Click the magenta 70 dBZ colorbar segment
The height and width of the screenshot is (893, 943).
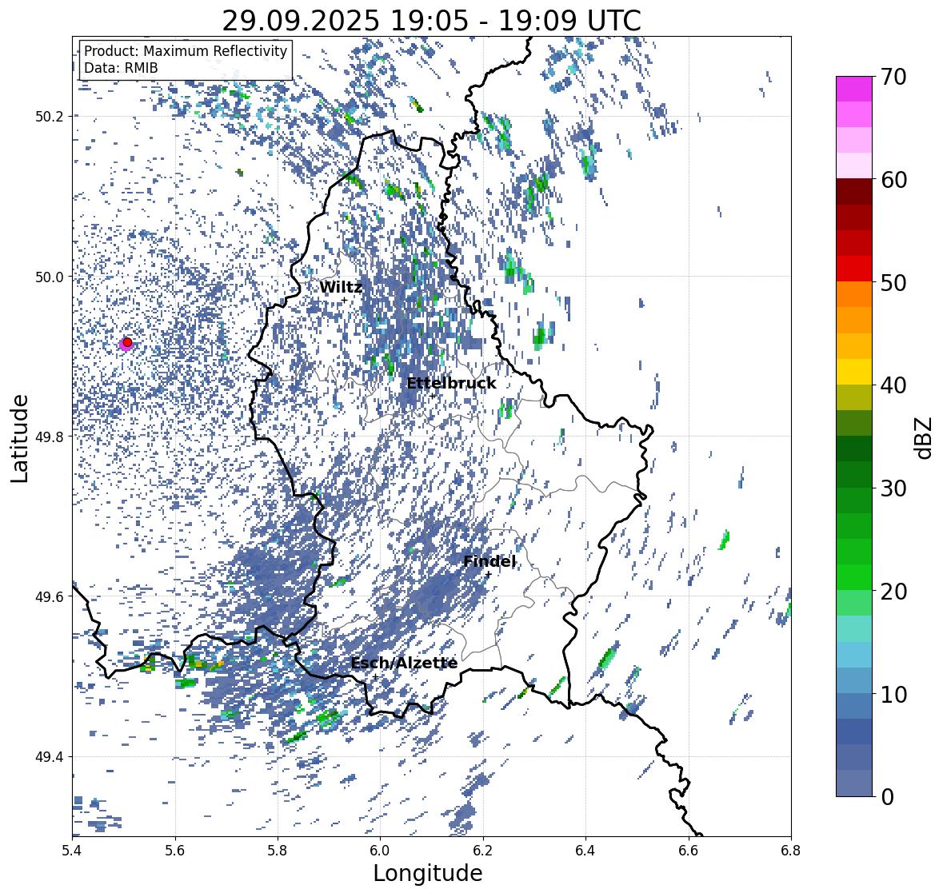(854, 89)
